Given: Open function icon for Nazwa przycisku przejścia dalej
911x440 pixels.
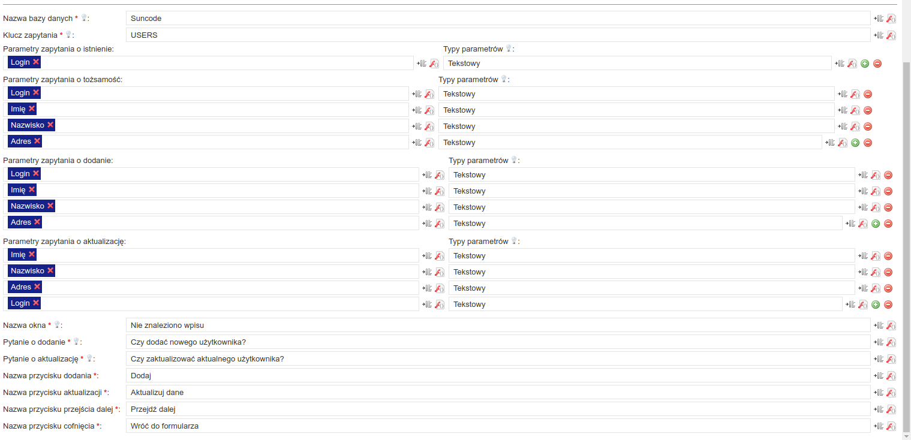Looking at the screenshot, I should click(x=891, y=409).
